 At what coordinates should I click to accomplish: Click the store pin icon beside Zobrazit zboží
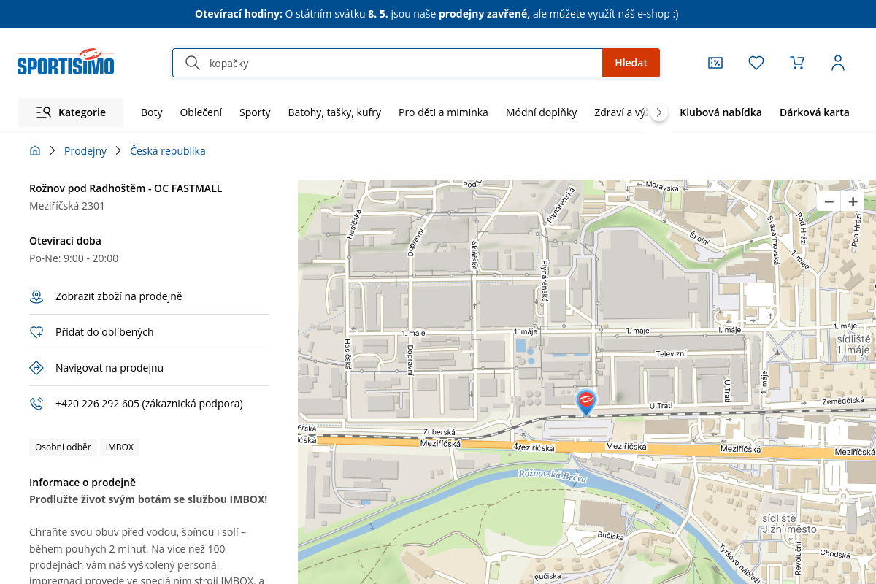tap(36, 296)
